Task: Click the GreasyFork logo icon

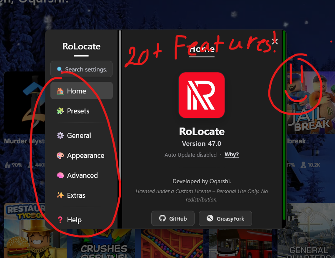Action: click(210, 218)
